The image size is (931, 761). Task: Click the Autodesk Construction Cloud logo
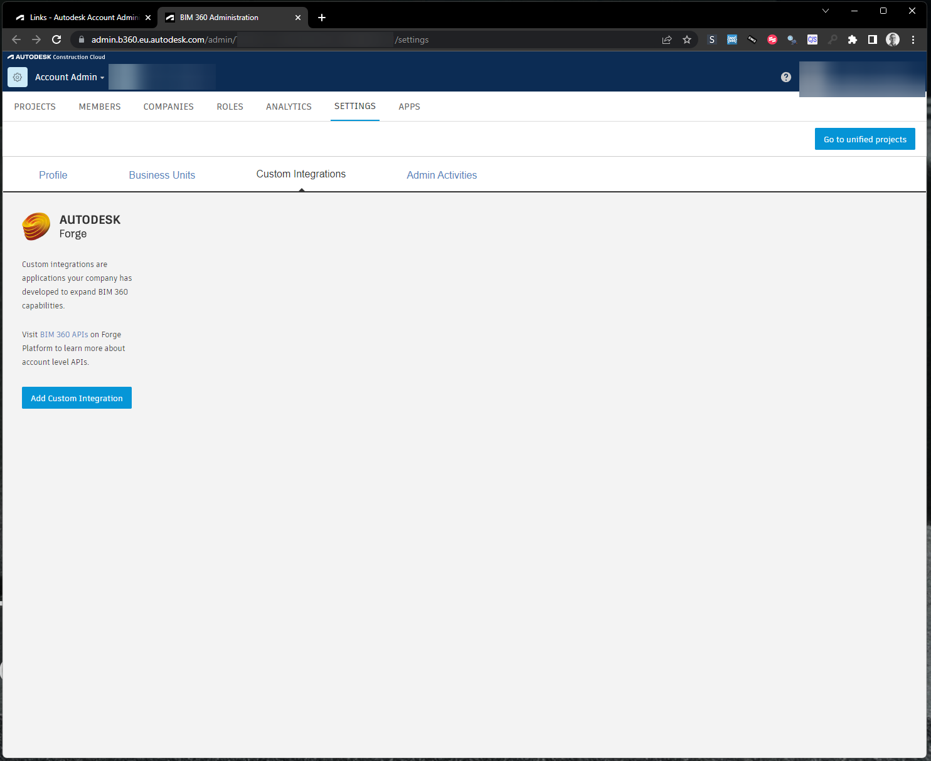pos(56,57)
